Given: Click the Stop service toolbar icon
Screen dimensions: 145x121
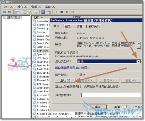Looking at the screenshot, I should 62,12.
